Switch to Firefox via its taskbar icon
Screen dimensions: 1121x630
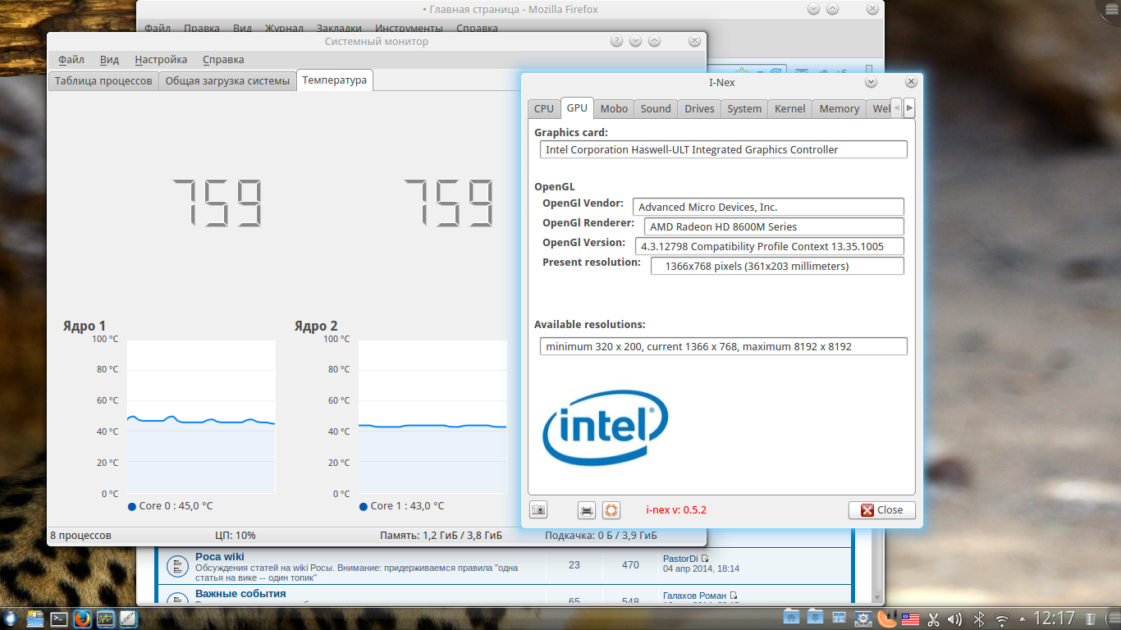(x=82, y=619)
